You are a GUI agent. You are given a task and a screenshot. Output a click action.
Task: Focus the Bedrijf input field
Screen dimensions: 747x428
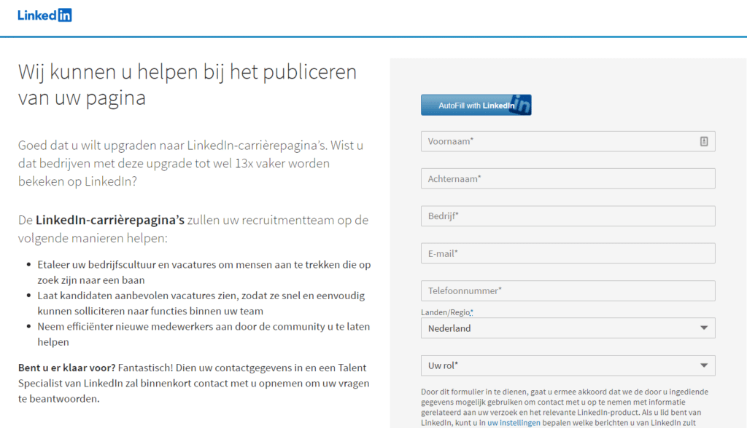[x=568, y=216]
